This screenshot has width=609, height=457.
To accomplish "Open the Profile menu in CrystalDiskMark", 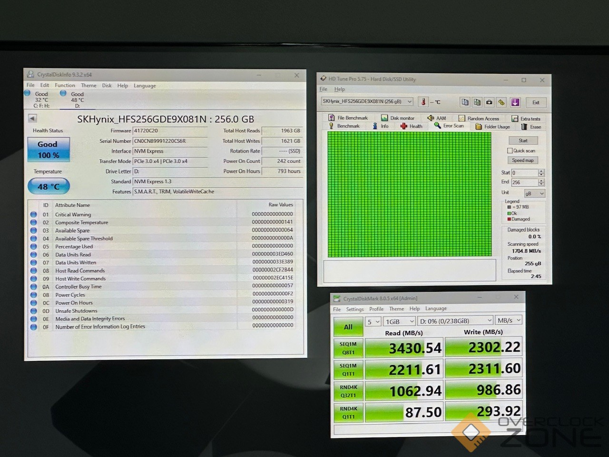I will pos(376,309).
